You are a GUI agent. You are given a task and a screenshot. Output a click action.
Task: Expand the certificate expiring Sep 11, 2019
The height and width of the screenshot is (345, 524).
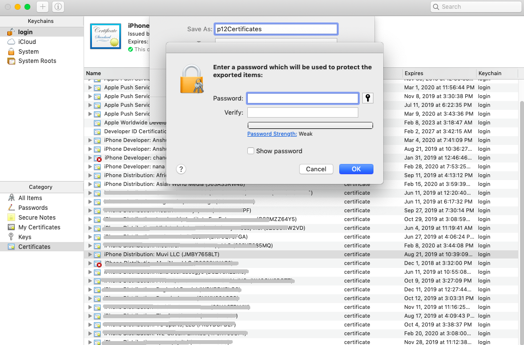click(x=90, y=175)
